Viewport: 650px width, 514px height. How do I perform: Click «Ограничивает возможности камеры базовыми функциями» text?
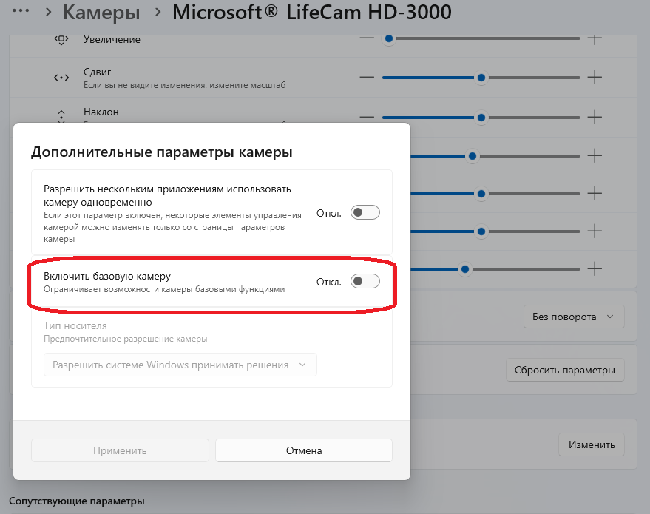164,289
